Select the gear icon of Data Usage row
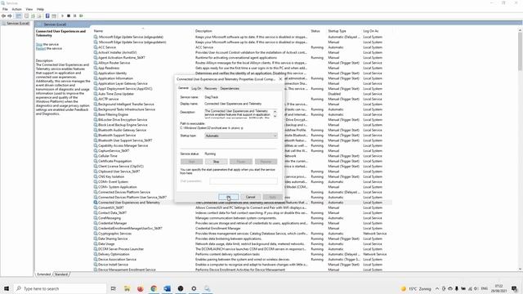The height and width of the screenshot is (294, 523). click(x=96, y=243)
